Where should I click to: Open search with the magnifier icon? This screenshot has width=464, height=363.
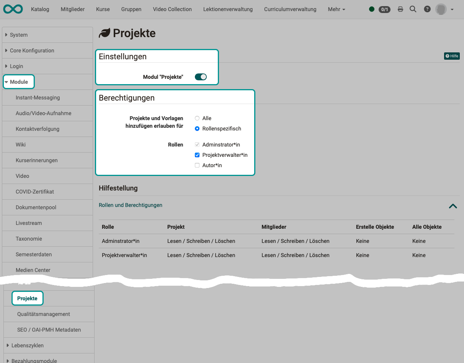[413, 9]
